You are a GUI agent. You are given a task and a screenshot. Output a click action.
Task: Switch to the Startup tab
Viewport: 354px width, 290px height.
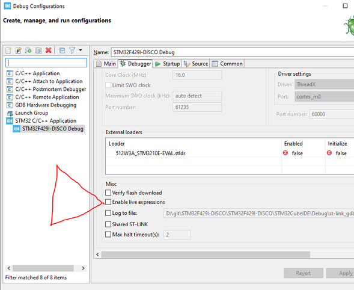(x=167, y=64)
